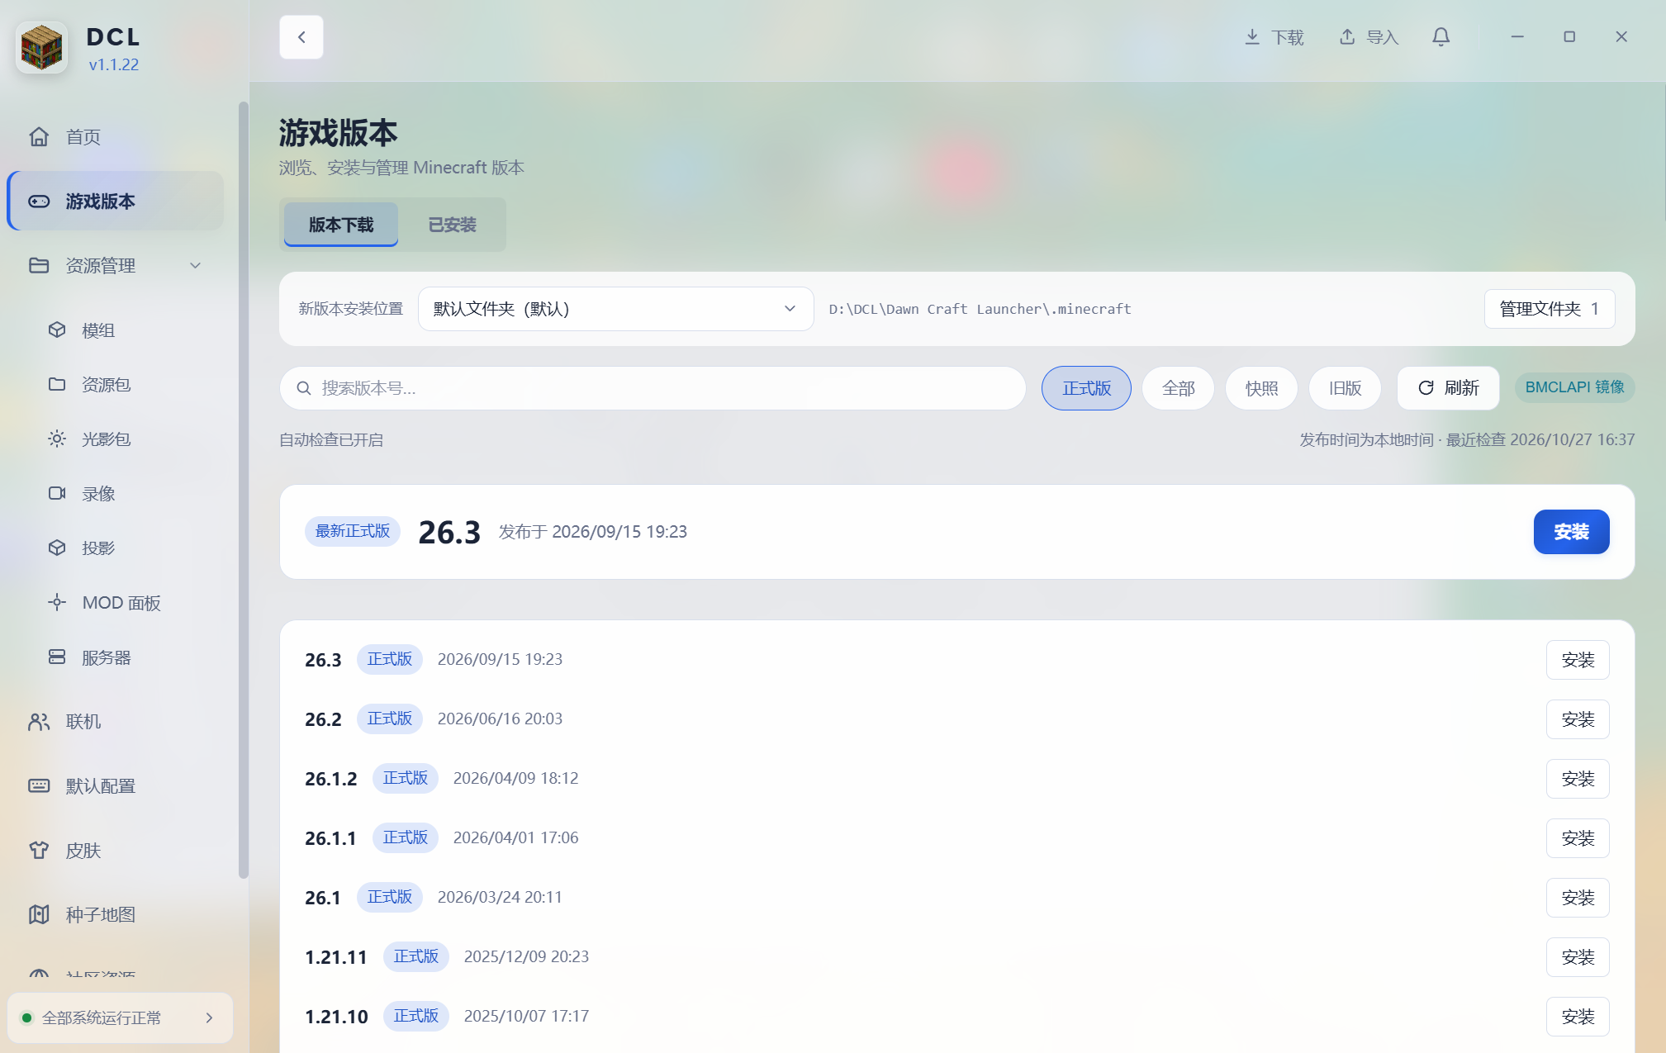1666x1053 pixels.
Task: Open the 联机 multiplayer page
Action: click(116, 722)
